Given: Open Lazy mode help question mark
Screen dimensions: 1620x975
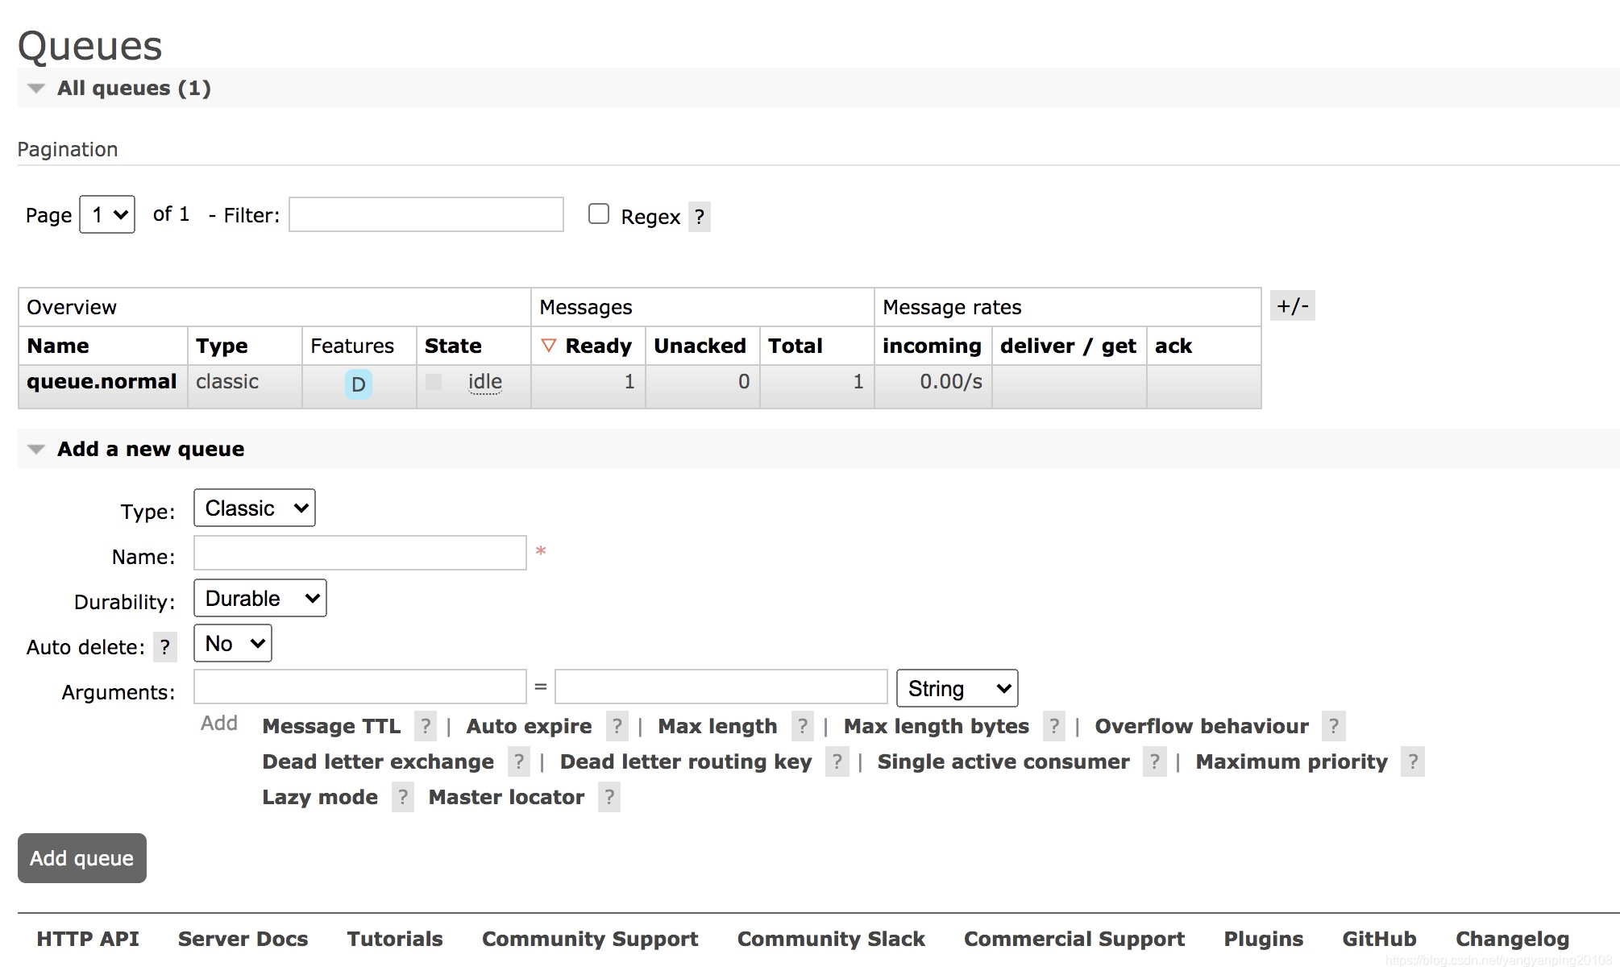Looking at the screenshot, I should point(403,797).
